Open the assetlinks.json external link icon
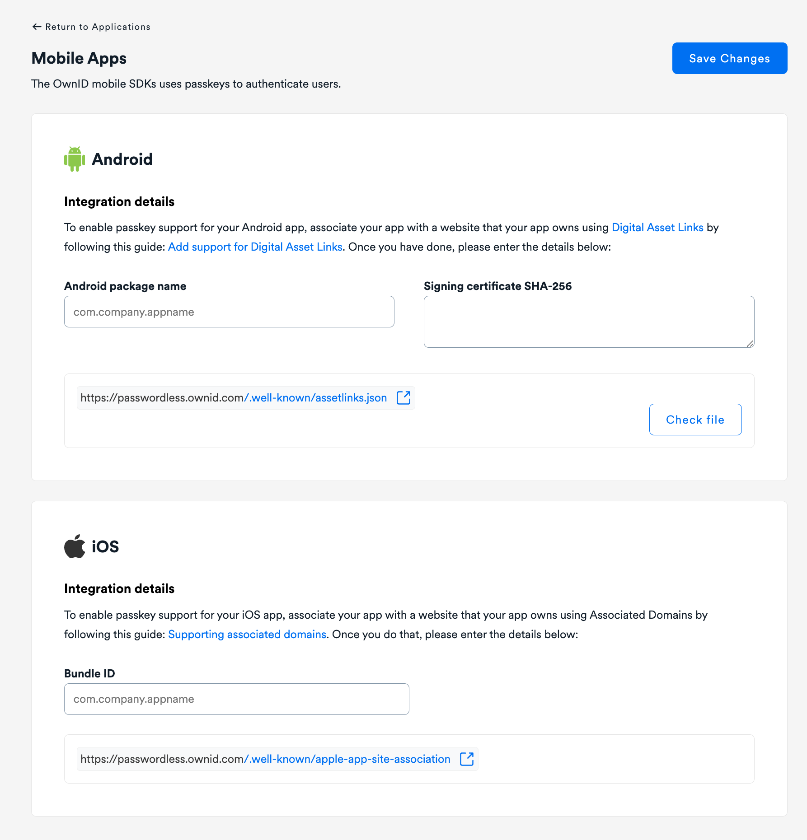 click(x=403, y=397)
